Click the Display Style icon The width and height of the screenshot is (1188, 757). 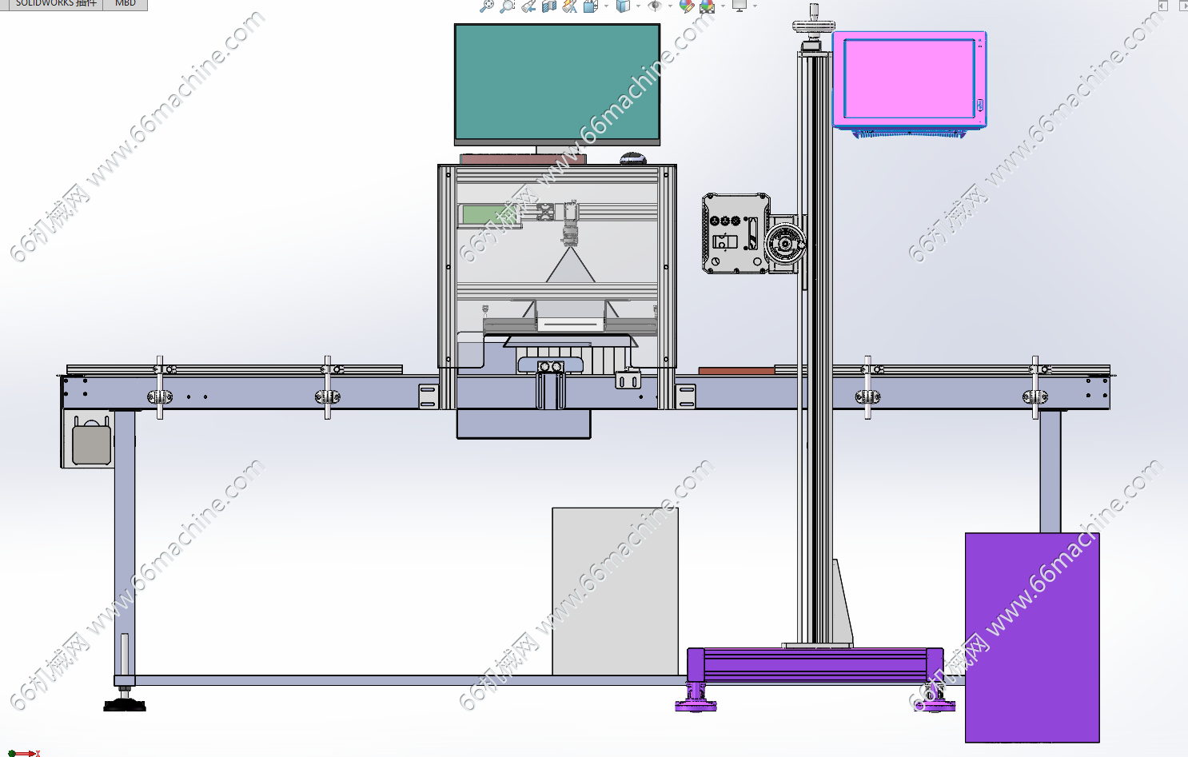[624, 6]
